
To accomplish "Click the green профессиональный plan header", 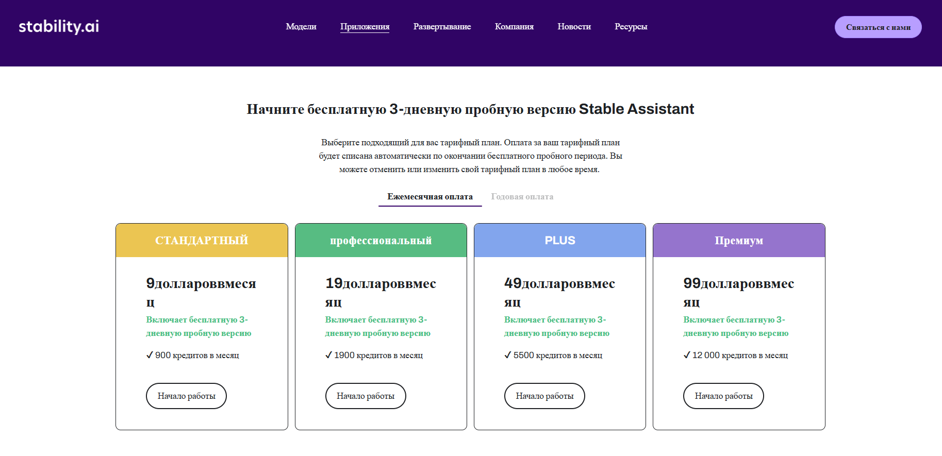I will point(381,241).
